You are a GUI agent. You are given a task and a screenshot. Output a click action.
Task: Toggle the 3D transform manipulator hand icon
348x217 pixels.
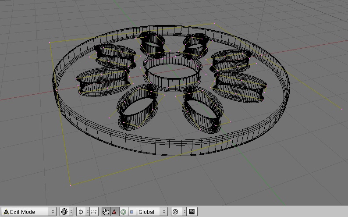tap(106, 212)
